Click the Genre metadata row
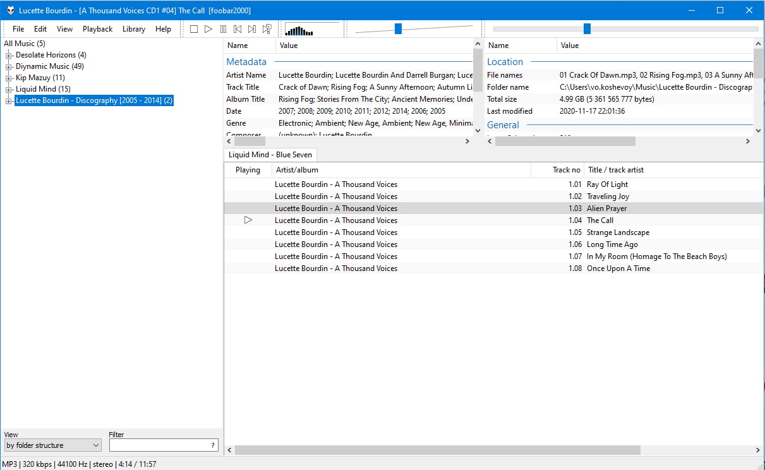This screenshot has height=470, width=765. point(349,123)
